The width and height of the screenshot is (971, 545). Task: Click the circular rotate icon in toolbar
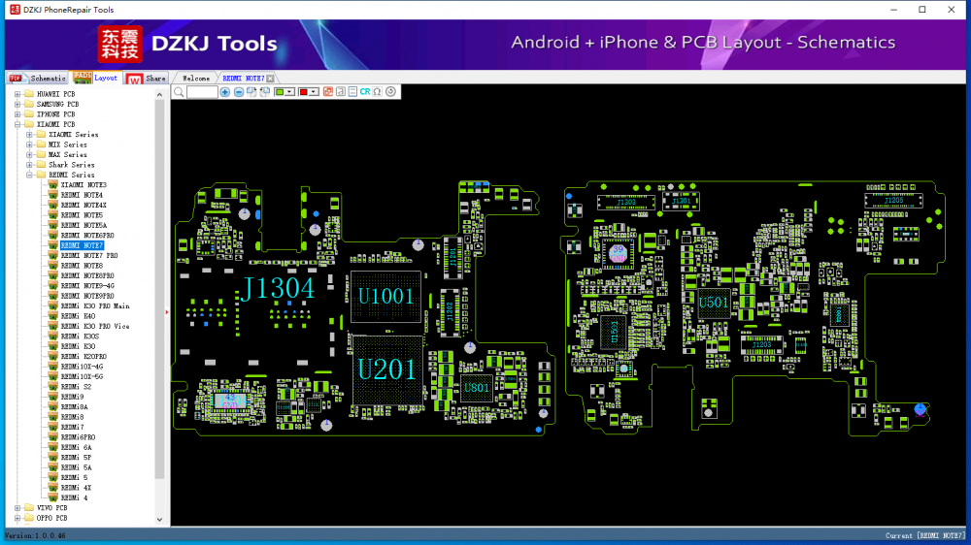click(390, 92)
